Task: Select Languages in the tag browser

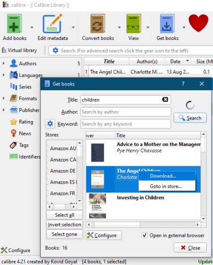Action: pyautogui.click(x=31, y=75)
